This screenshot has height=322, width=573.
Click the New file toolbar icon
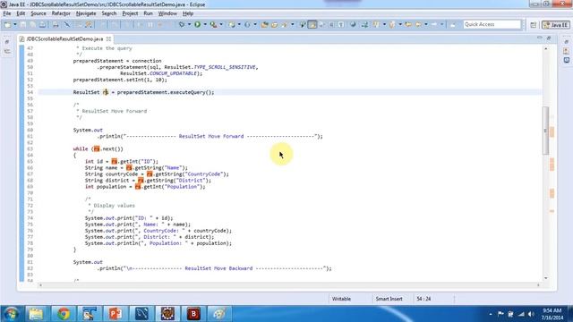pyautogui.click(x=7, y=24)
